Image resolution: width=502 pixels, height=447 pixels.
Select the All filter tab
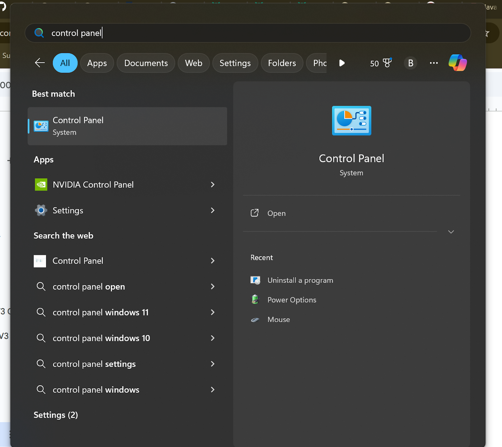(x=65, y=63)
